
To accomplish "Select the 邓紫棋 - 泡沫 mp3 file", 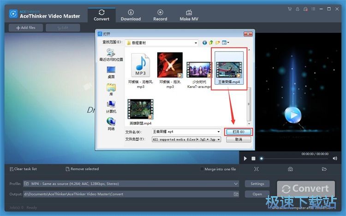I will coord(170,70).
